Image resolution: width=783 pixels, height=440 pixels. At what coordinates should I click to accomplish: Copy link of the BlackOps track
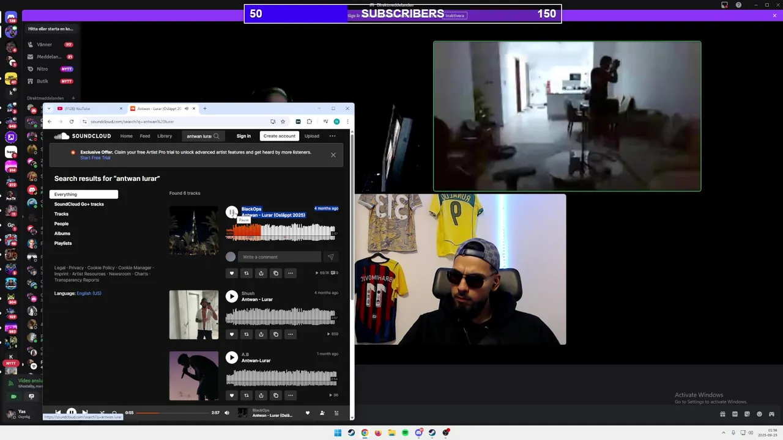[276, 273]
